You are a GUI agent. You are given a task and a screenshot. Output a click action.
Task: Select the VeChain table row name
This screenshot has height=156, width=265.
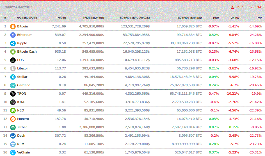coord(23,152)
